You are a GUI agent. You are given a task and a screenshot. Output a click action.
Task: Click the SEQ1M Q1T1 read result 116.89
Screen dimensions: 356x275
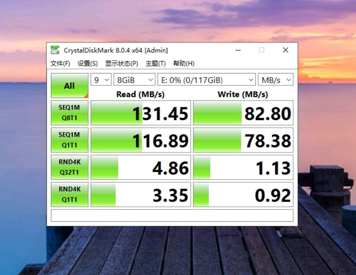click(141, 140)
